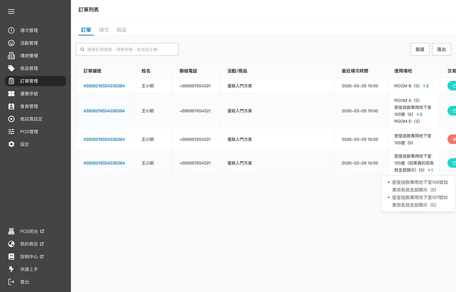
Task: Open 場次管理 in the sidebar
Action: [35, 30]
